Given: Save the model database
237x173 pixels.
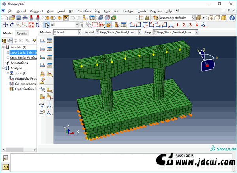Looking at the screenshot, I should click(x=19, y=18).
